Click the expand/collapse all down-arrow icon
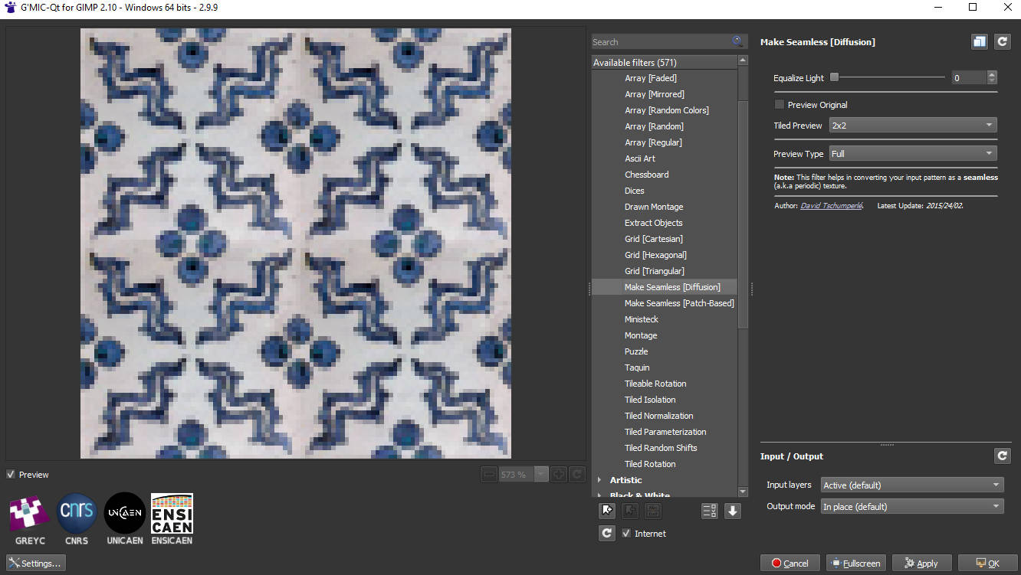Viewport: 1021px width, 575px height. 733,511
